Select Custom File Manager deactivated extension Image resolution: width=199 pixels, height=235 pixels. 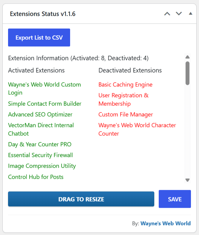tap(126, 115)
